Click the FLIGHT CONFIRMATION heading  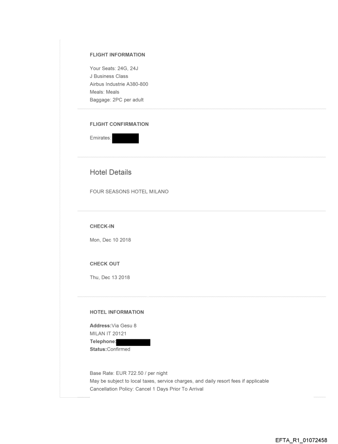point(119,124)
